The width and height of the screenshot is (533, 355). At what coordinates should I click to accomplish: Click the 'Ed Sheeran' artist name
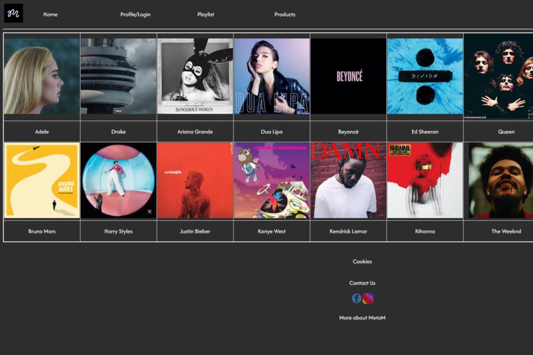click(x=425, y=132)
